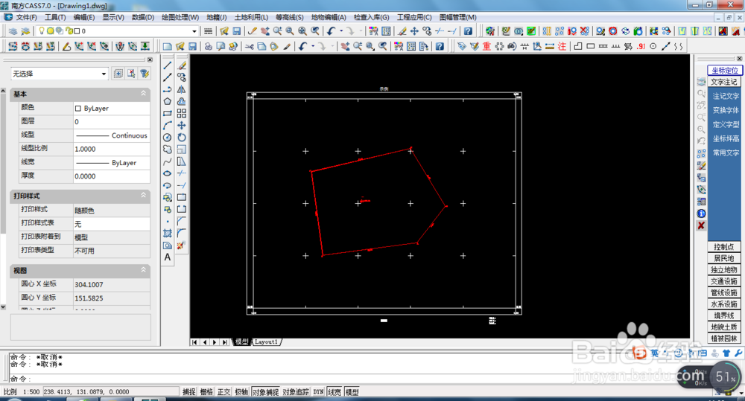Click the 居民地 panel button
Viewport: 745px width, 401px height.
pyautogui.click(x=723, y=258)
